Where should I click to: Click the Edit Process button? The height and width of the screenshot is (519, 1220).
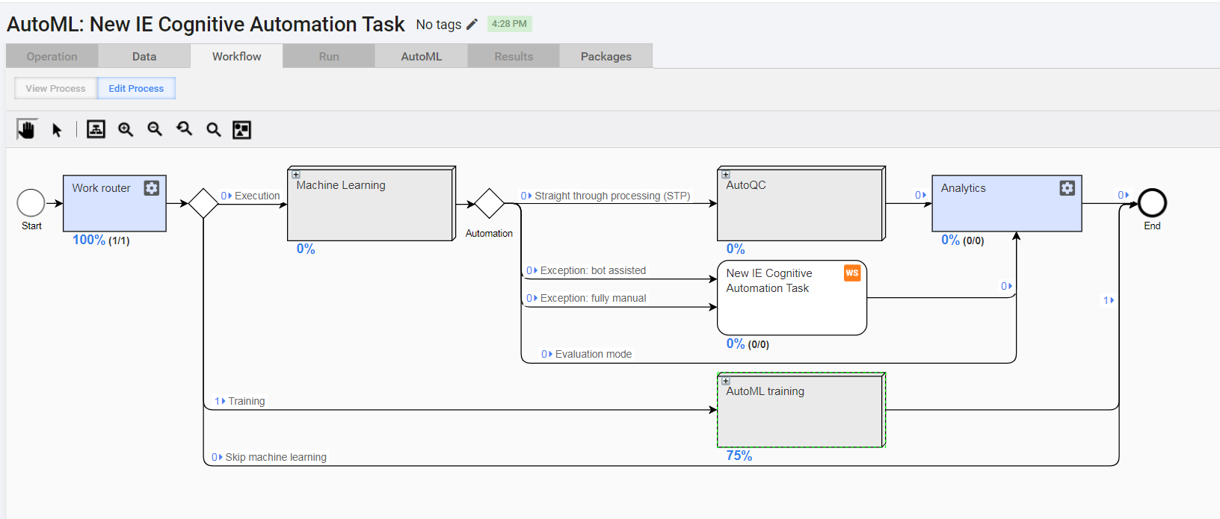(x=136, y=88)
